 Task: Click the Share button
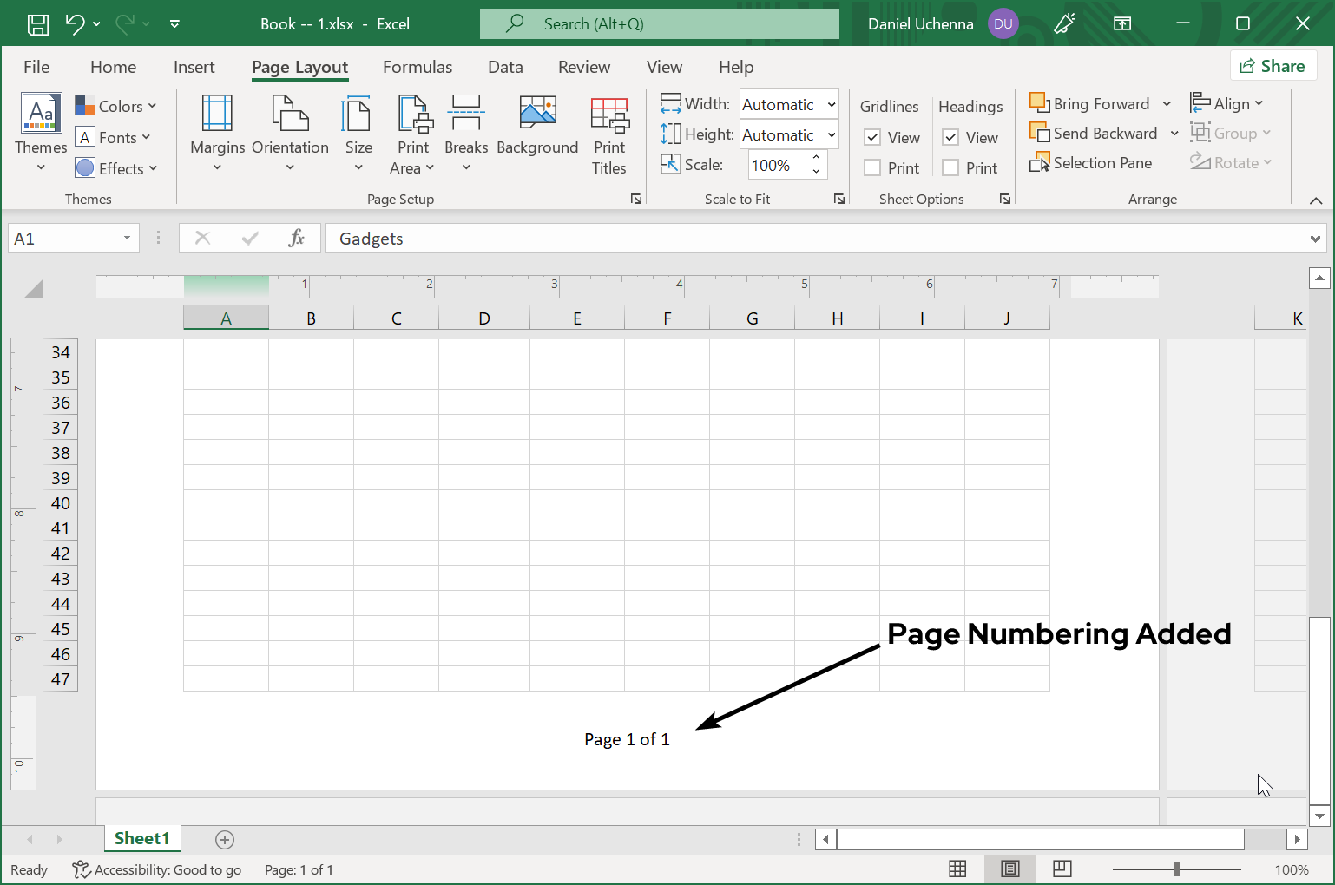(1273, 65)
